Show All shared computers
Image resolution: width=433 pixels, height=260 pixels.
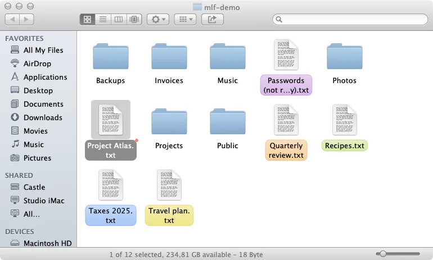tap(38, 214)
